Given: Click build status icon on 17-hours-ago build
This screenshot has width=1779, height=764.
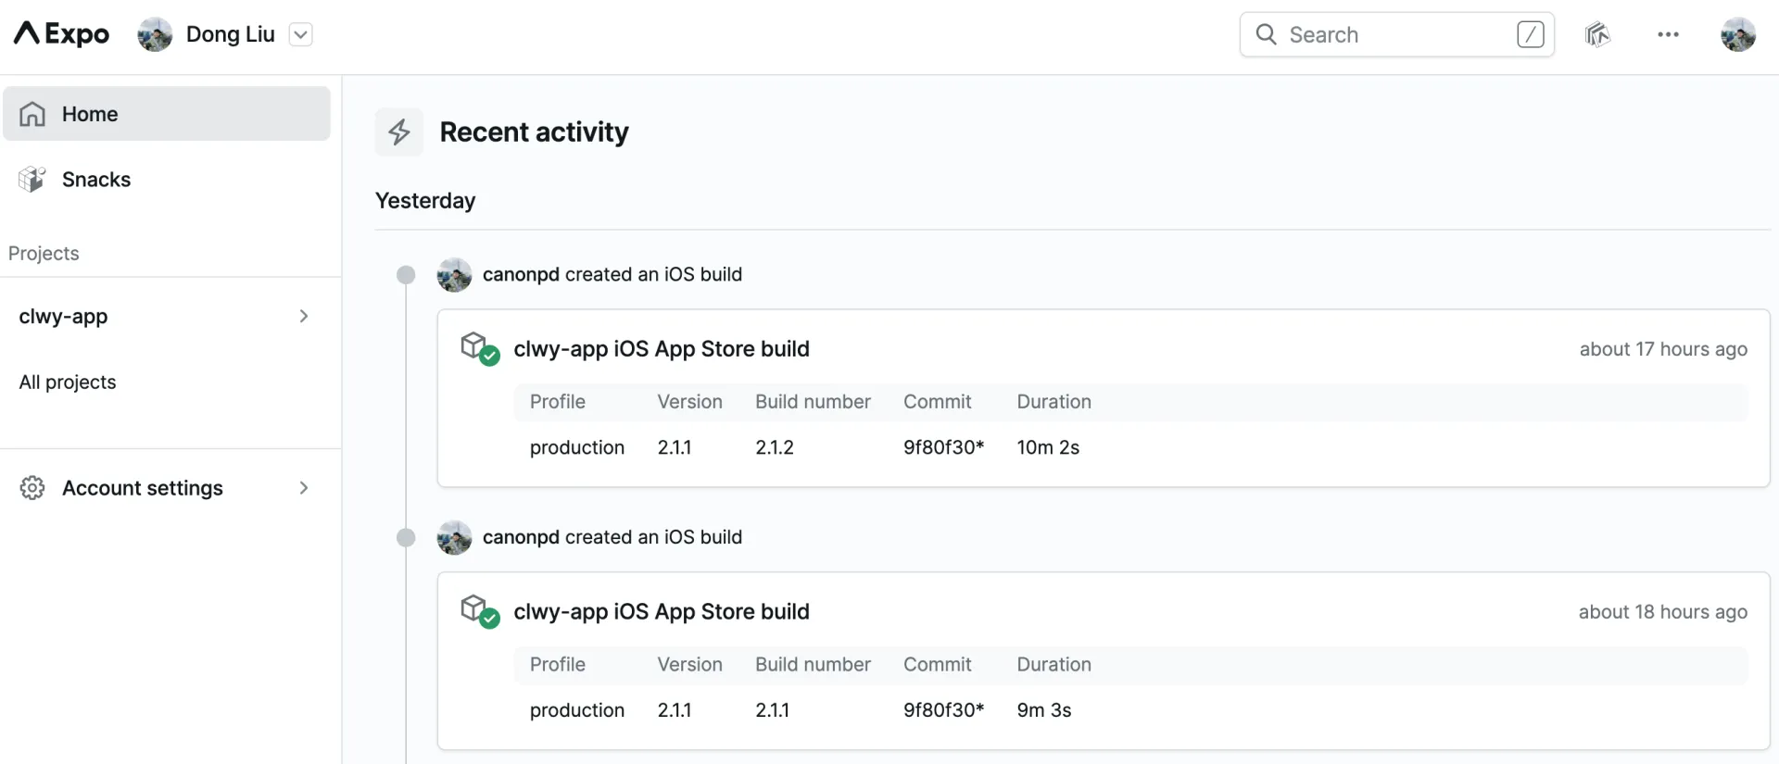Looking at the screenshot, I should coord(480,349).
